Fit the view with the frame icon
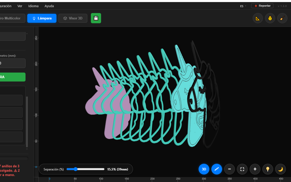Image resolution: width=291 pixels, height=182 pixels. tap(242, 169)
